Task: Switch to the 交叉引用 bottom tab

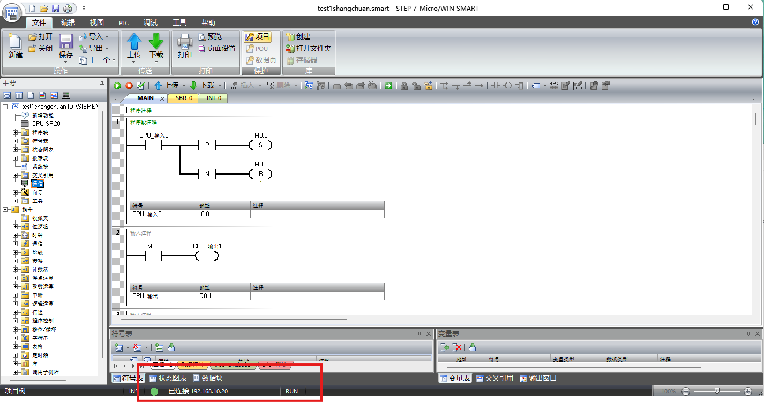Action: [x=495, y=378]
